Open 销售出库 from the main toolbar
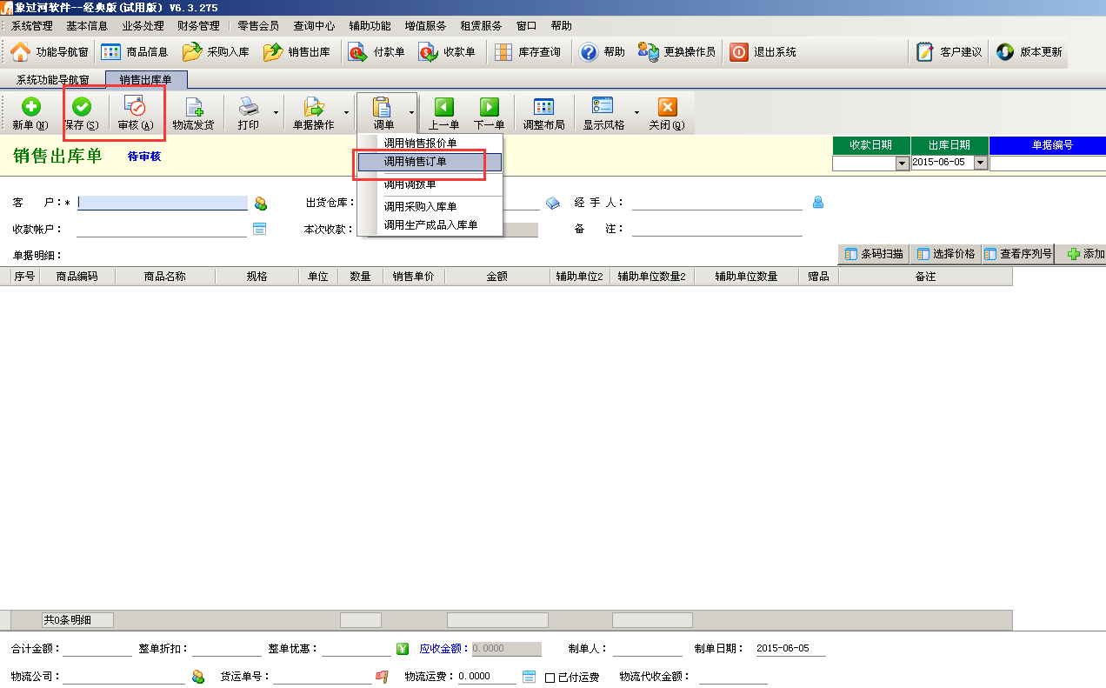This screenshot has width=1106, height=688. click(297, 52)
